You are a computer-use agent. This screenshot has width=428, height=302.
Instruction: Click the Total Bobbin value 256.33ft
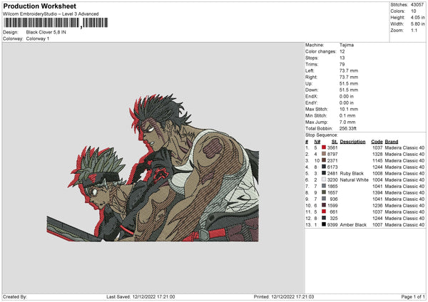[x=348, y=128]
